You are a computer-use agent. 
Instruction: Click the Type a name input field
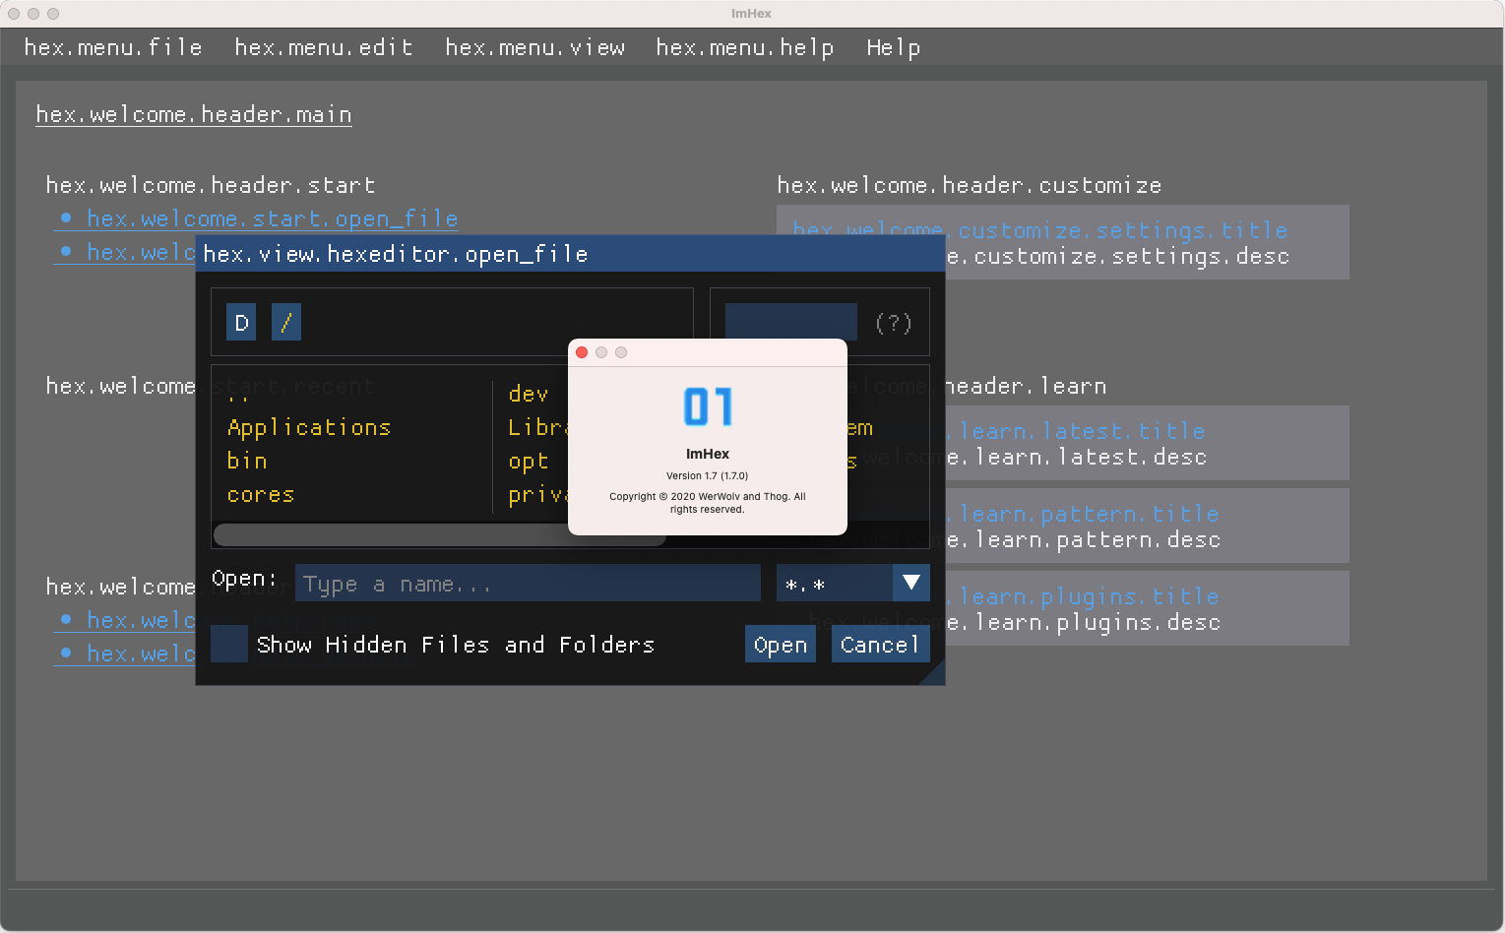[528, 583]
